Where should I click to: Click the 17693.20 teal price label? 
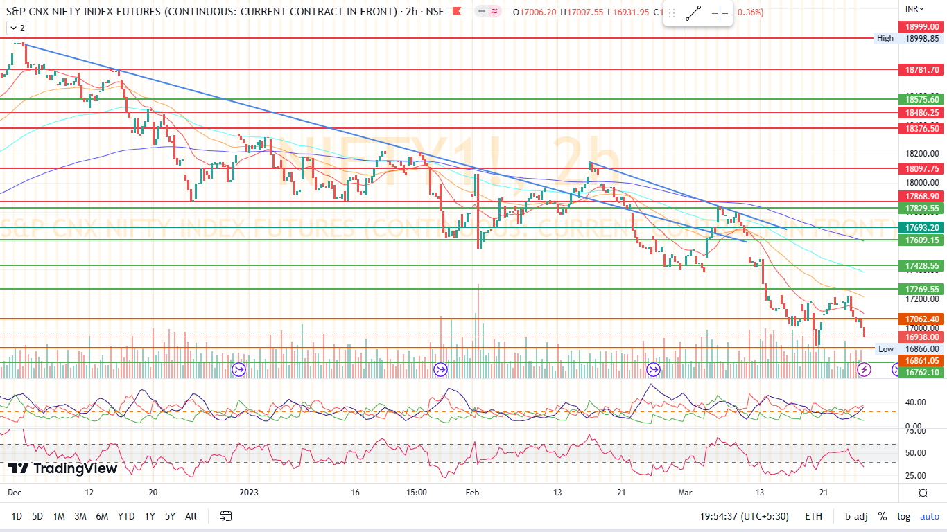[922, 227]
